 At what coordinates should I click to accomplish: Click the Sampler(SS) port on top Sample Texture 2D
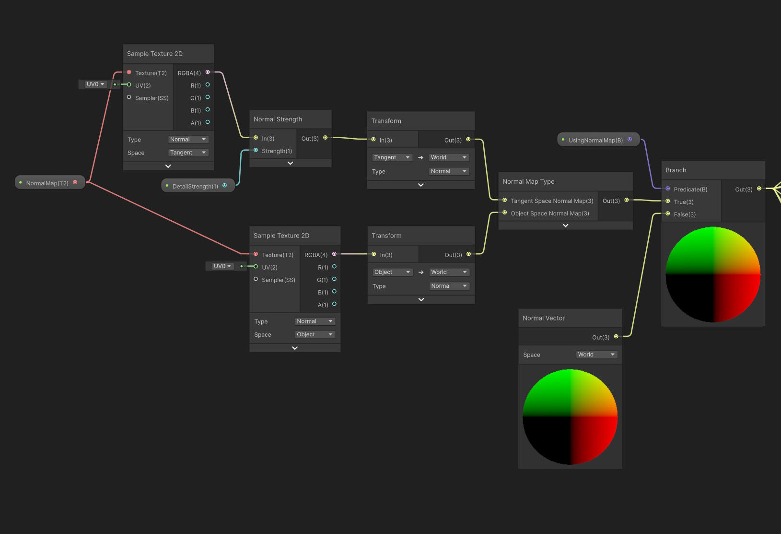(129, 97)
